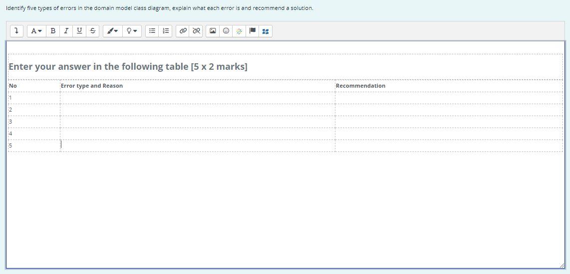Click the question text about domain model errors

coord(160,8)
